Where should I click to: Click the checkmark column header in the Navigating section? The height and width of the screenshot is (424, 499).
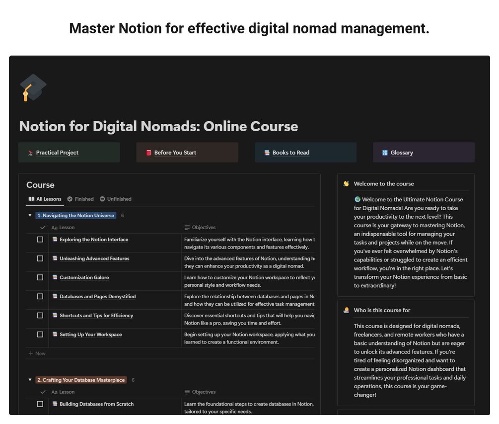[43, 228]
